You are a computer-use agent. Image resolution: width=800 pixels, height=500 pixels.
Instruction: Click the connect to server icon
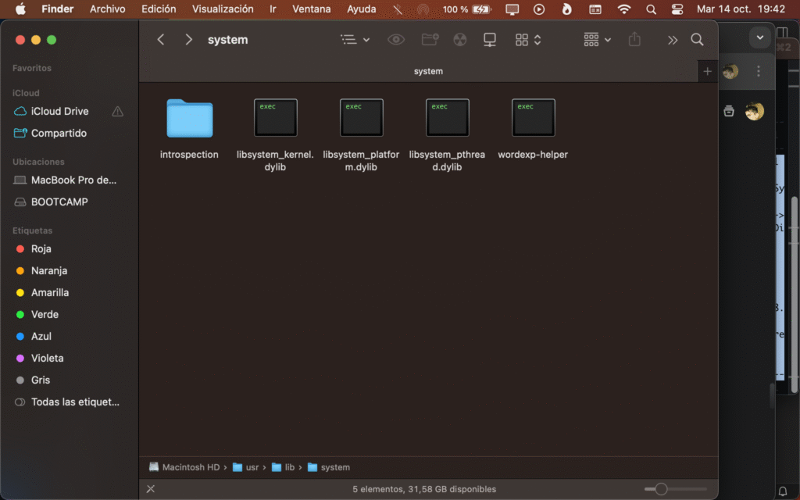(x=490, y=40)
